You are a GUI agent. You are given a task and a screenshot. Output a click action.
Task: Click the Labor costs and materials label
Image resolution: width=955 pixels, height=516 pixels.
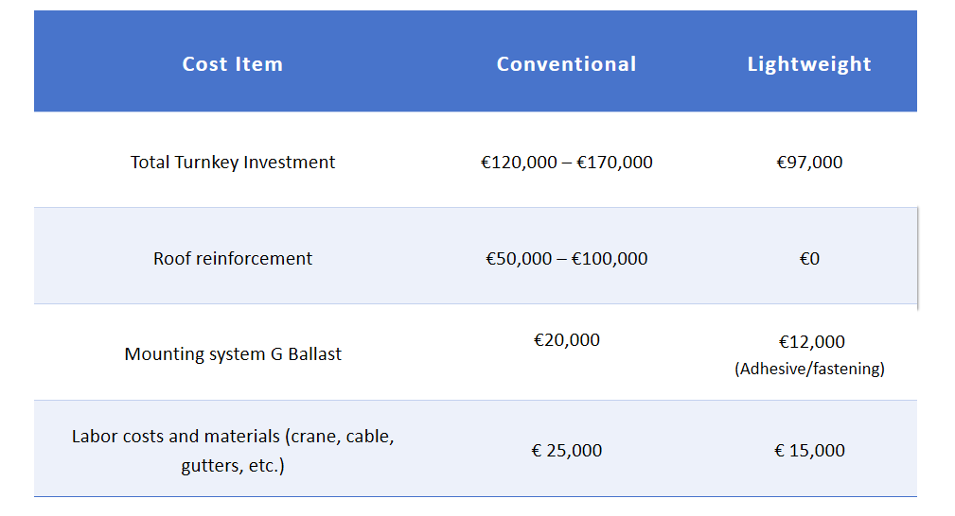[x=233, y=450]
